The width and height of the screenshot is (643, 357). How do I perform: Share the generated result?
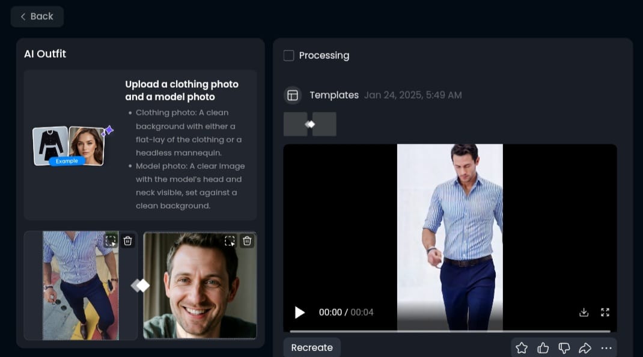585,348
